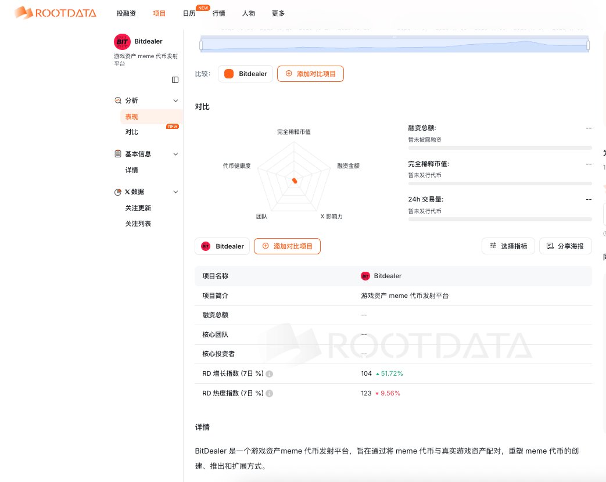The height and width of the screenshot is (482, 606).
Task: Open 关注列表 in the sidebar
Action: coord(138,224)
